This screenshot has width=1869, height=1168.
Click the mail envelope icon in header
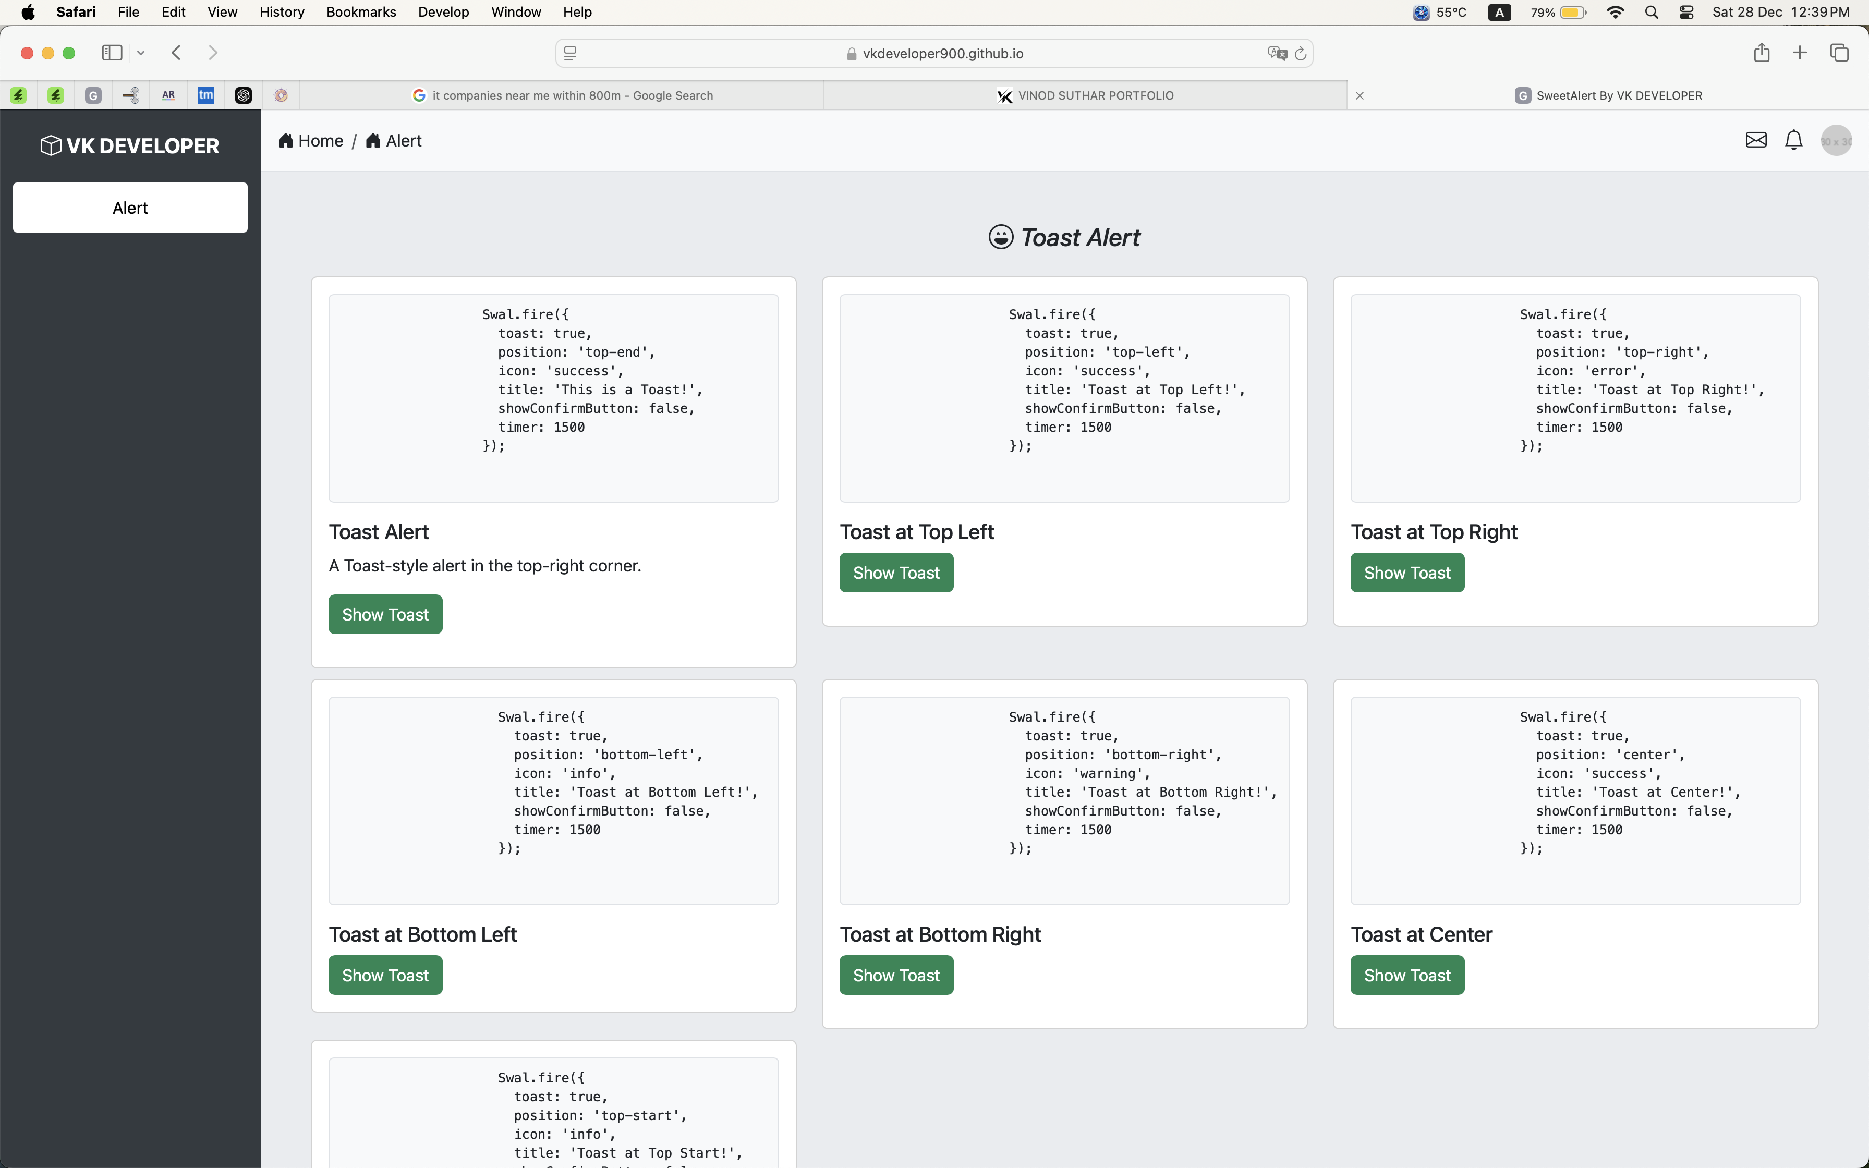[1755, 140]
